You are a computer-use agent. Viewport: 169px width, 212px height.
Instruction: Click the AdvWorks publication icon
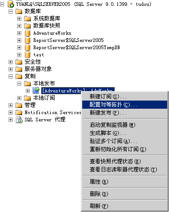(36, 91)
